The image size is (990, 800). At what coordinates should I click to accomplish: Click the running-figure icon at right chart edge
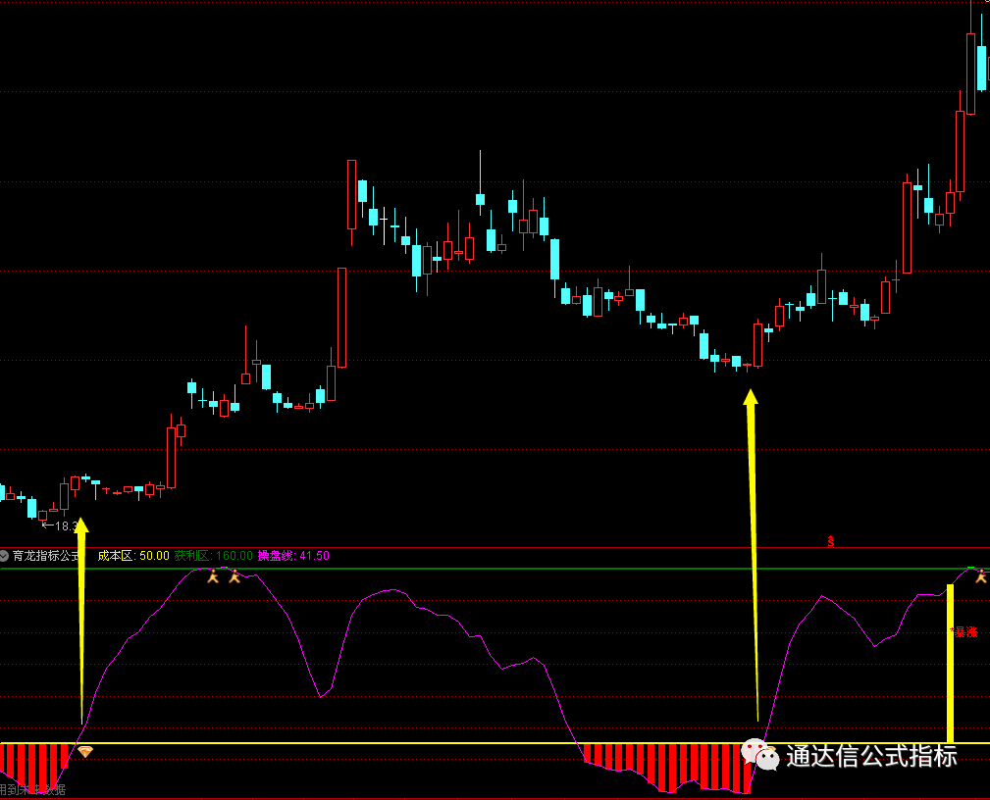981,576
